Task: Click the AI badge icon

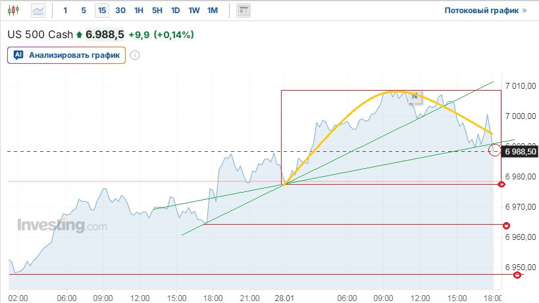Action: click(18, 55)
